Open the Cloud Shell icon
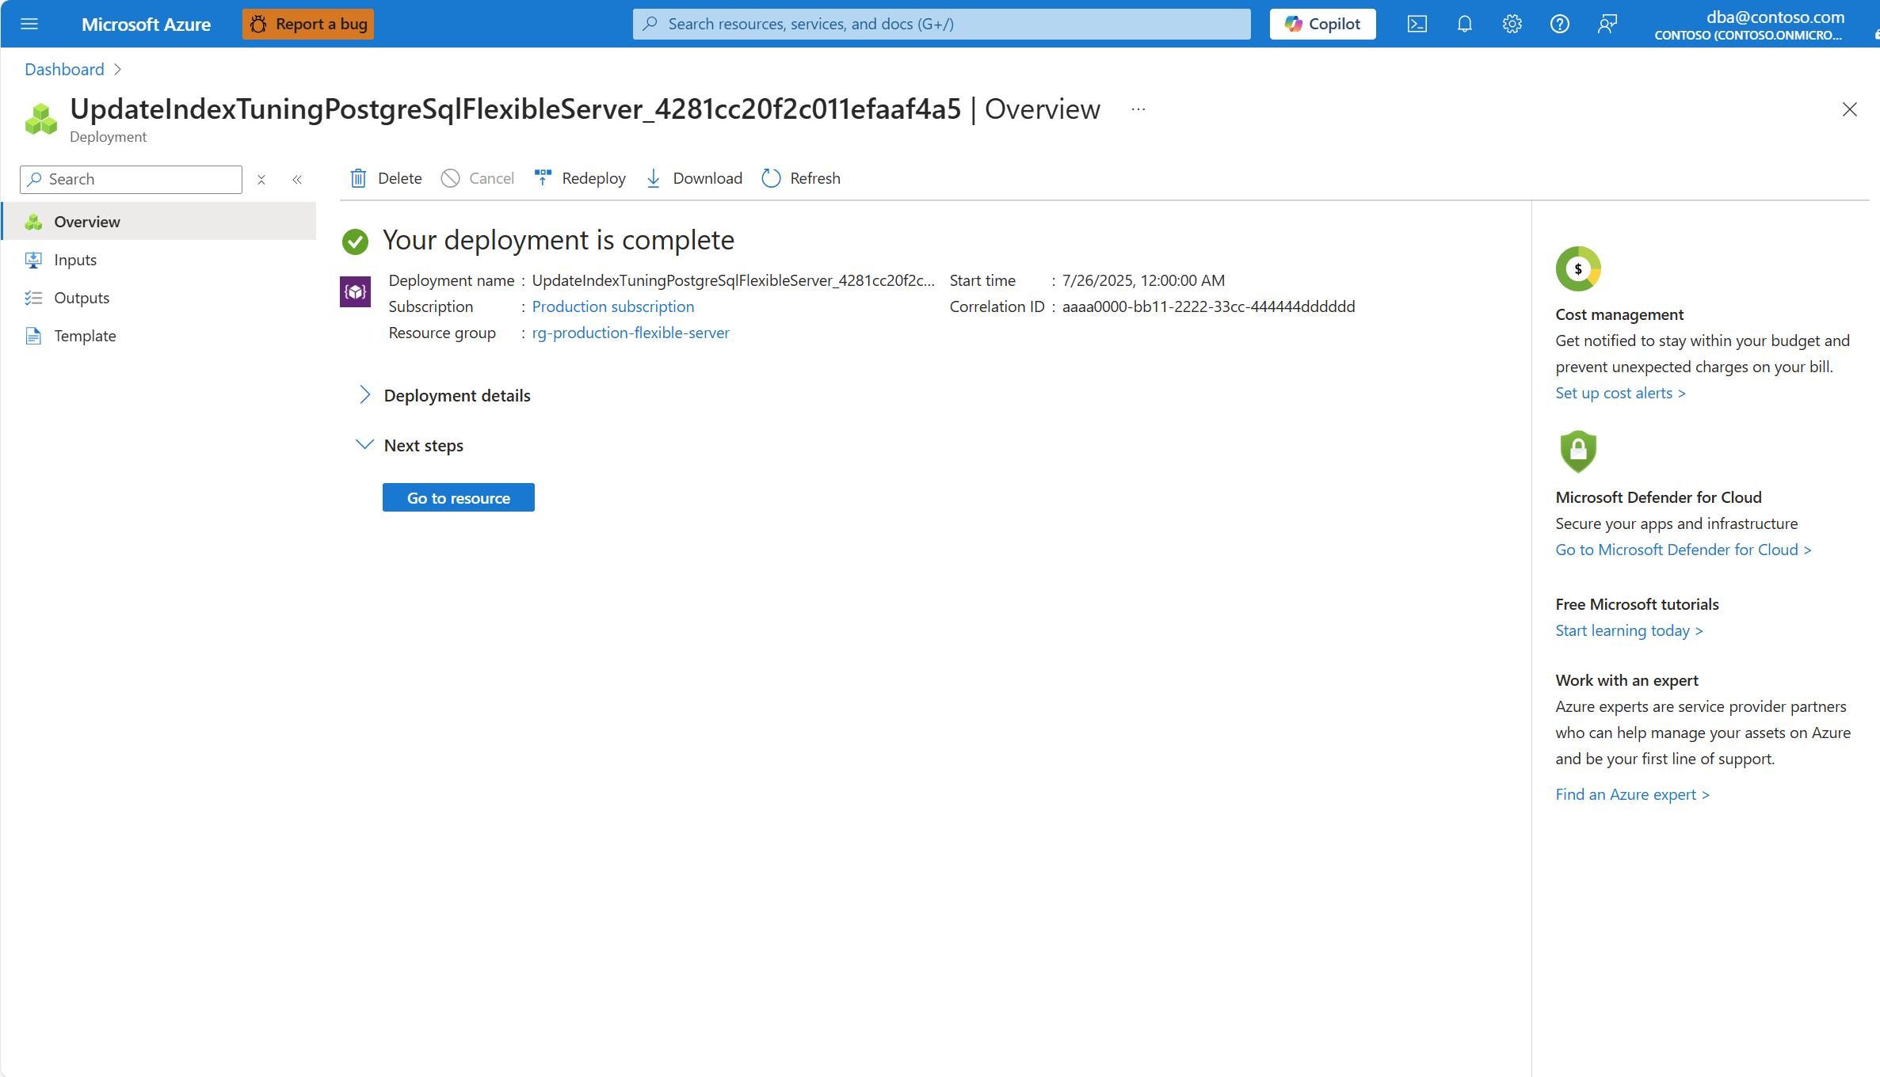1880x1077 pixels. pyautogui.click(x=1417, y=24)
